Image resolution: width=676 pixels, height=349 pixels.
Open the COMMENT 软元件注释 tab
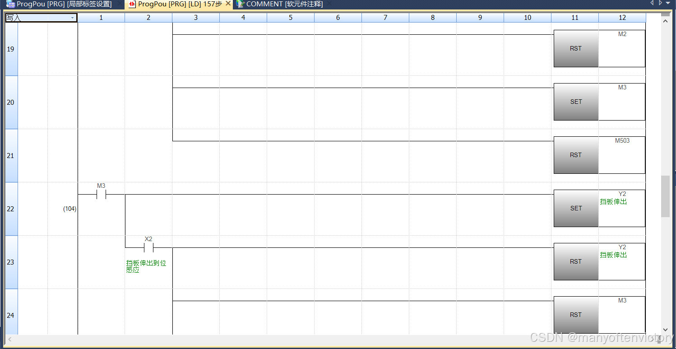(284, 4)
